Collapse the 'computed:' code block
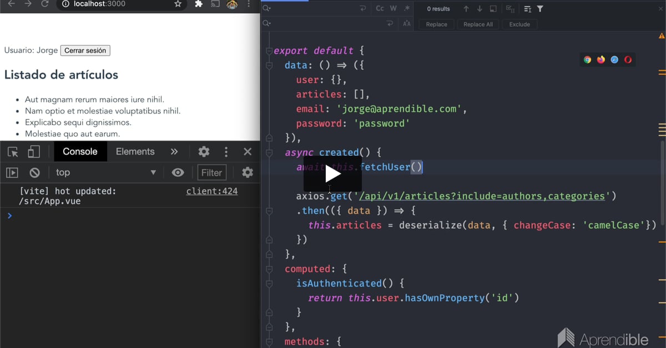The height and width of the screenshot is (348, 666). [x=269, y=269]
